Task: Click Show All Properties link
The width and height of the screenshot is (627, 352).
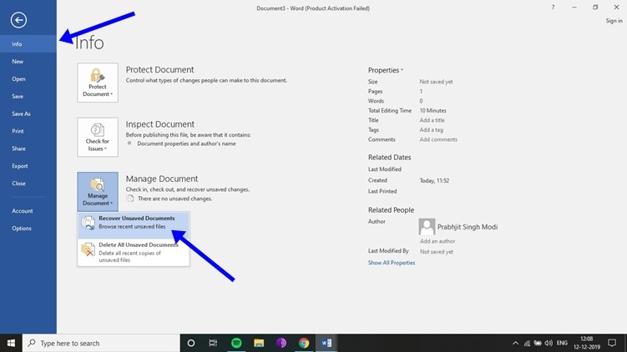Action: tap(392, 263)
